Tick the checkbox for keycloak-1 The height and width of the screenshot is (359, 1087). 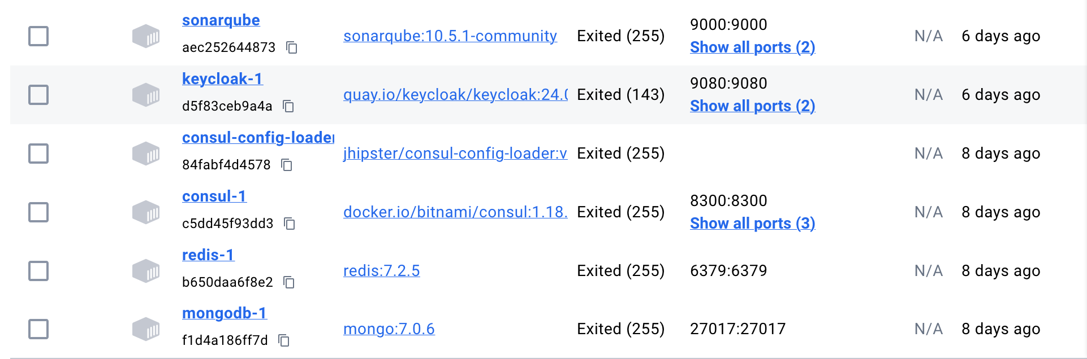[38, 95]
